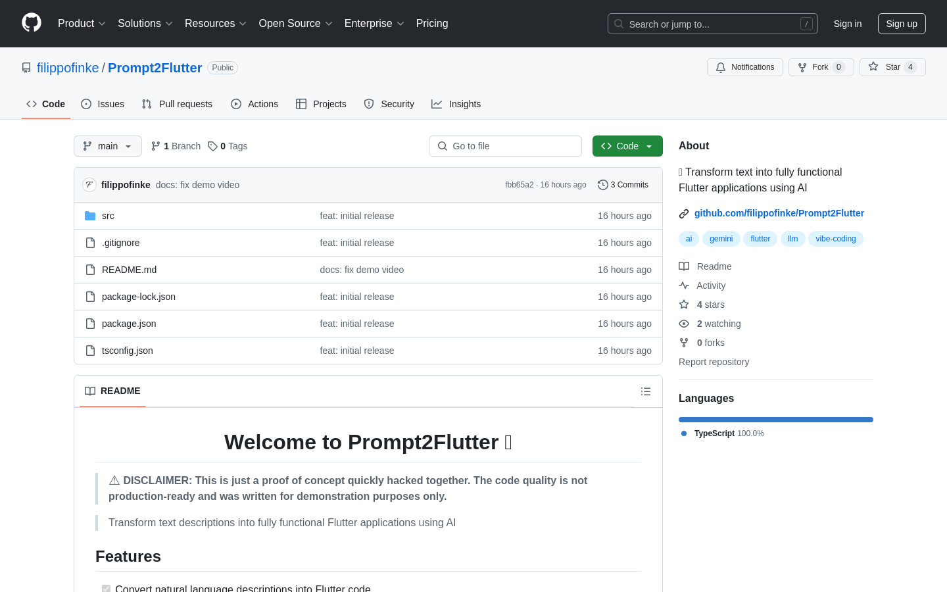This screenshot has width=947, height=592.
Task: Select the flutter topic tag
Action: [x=760, y=239]
